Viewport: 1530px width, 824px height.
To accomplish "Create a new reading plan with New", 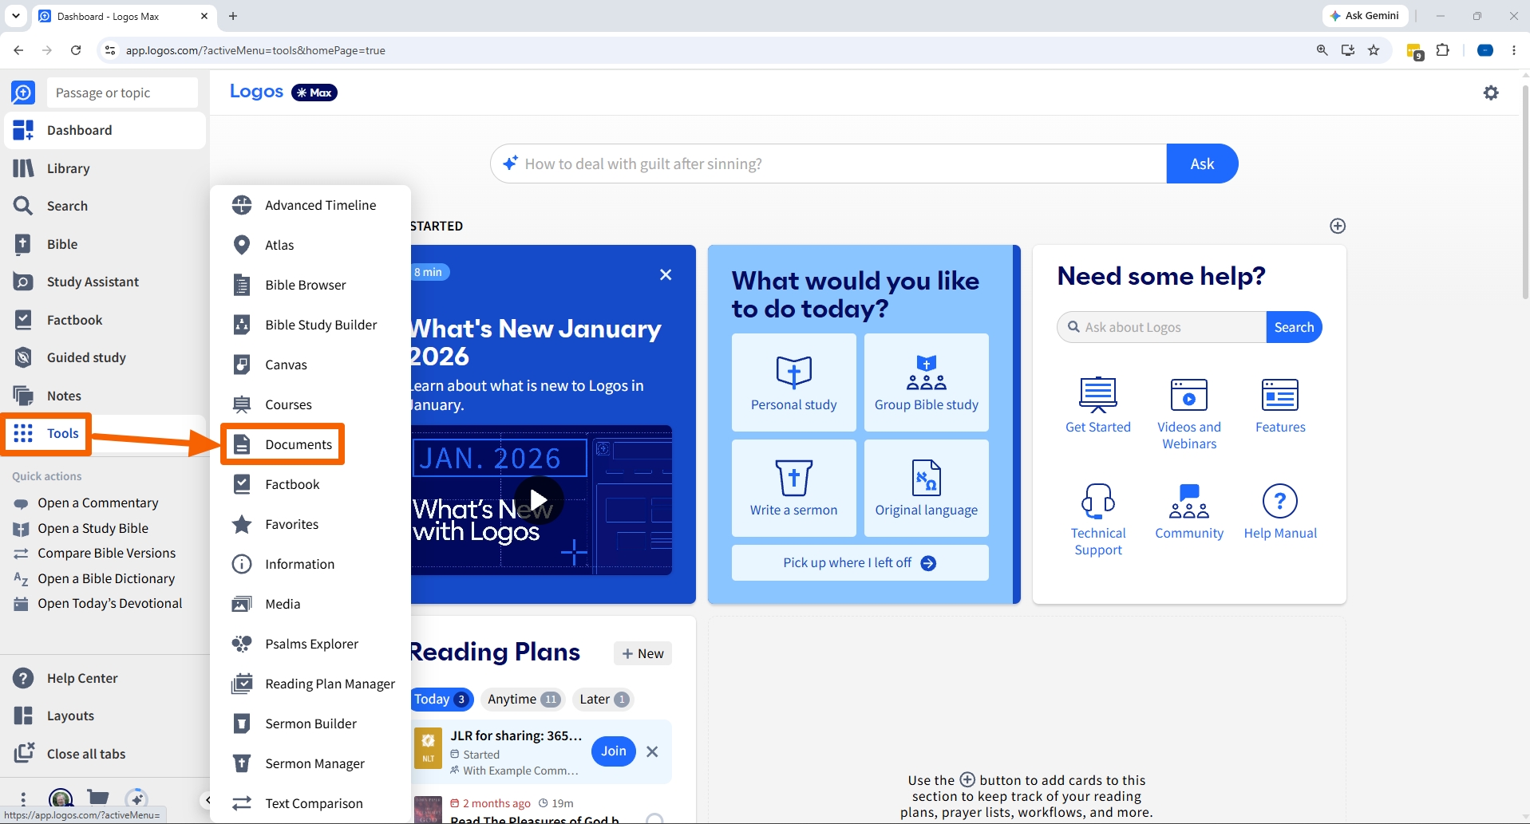I will click(x=643, y=653).
